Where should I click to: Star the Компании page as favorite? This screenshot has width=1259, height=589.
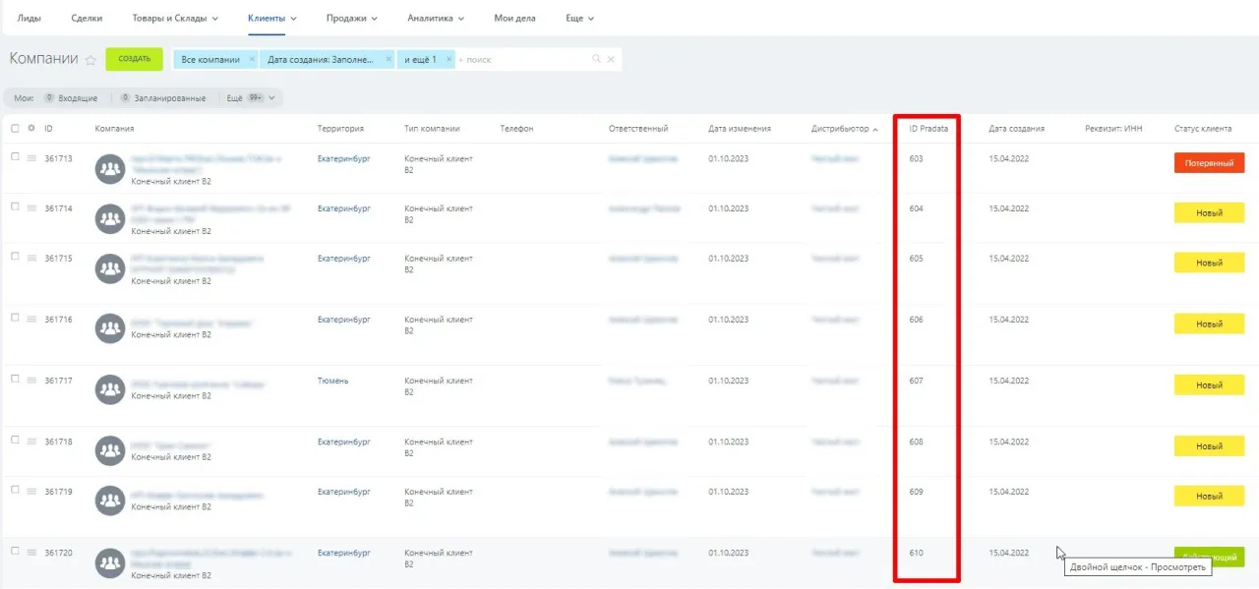[90, 60]
